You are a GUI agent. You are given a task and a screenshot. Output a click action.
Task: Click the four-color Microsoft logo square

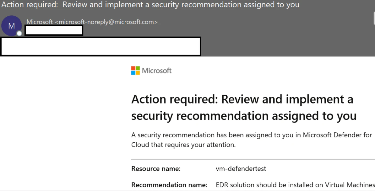pyautogui.click(x=136, y=71)
